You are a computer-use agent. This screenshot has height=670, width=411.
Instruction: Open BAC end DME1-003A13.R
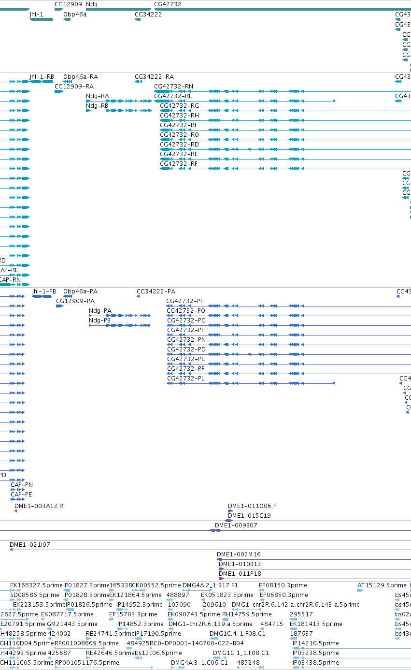(x=39, y=506)
